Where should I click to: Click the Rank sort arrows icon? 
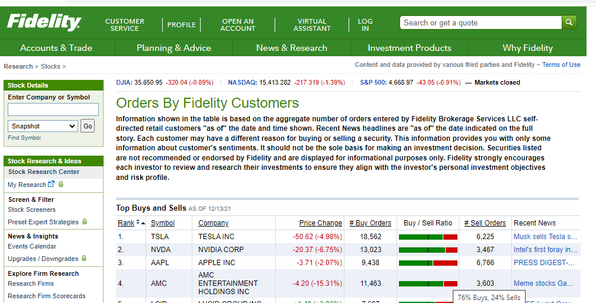[x=141, y=223]
